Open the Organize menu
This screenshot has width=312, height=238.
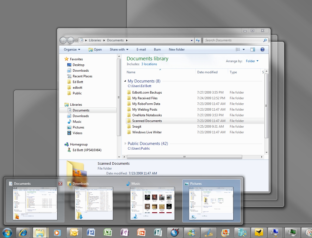(x=72, y=49)
